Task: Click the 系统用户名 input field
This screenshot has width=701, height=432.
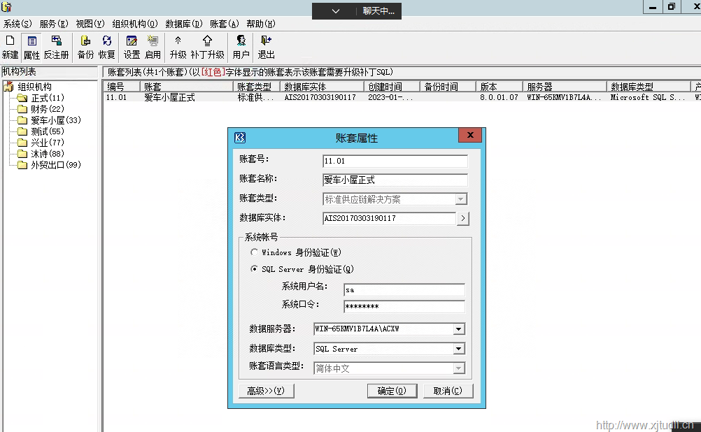Action: point(404,289)
